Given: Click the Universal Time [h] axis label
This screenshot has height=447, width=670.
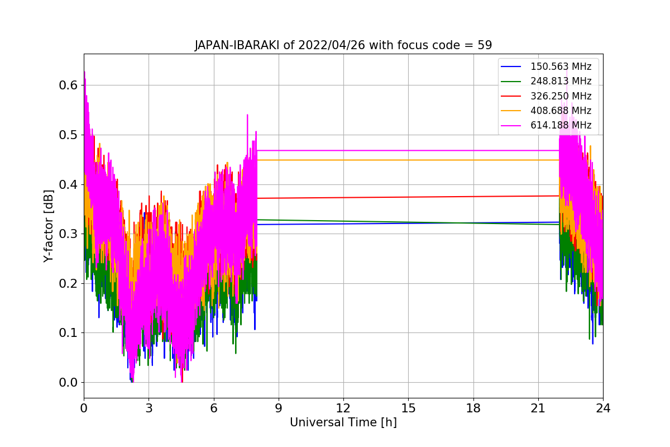Looking at the screenshot, I should click(343, 422).
